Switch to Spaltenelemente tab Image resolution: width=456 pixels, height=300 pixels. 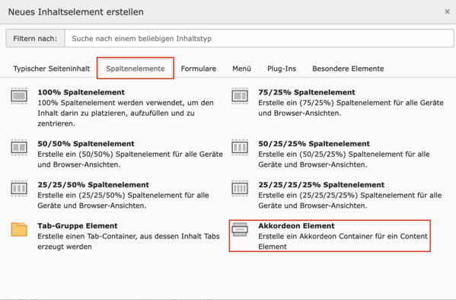[x=136, y=69]
